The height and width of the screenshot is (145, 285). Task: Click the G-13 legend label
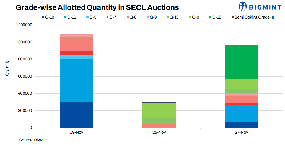[174, 17]
